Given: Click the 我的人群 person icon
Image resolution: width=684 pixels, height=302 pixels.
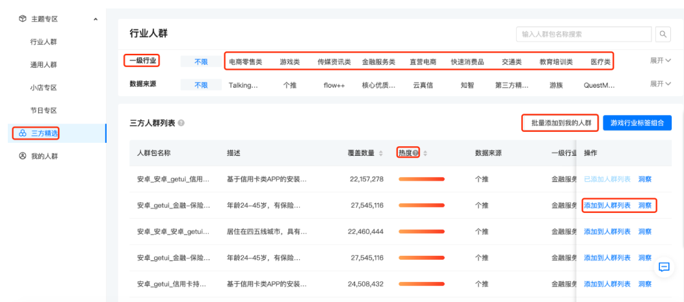Looking at the screenshot, I should (22, 156).
